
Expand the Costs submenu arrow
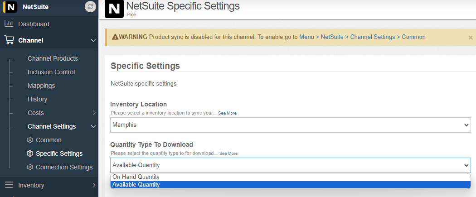pyautogui.click(x=94, y=113)
